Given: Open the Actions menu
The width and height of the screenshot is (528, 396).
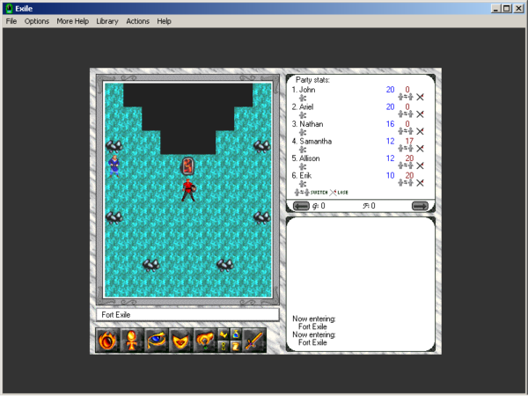Looking at the screenshot, I should (137, 20).
